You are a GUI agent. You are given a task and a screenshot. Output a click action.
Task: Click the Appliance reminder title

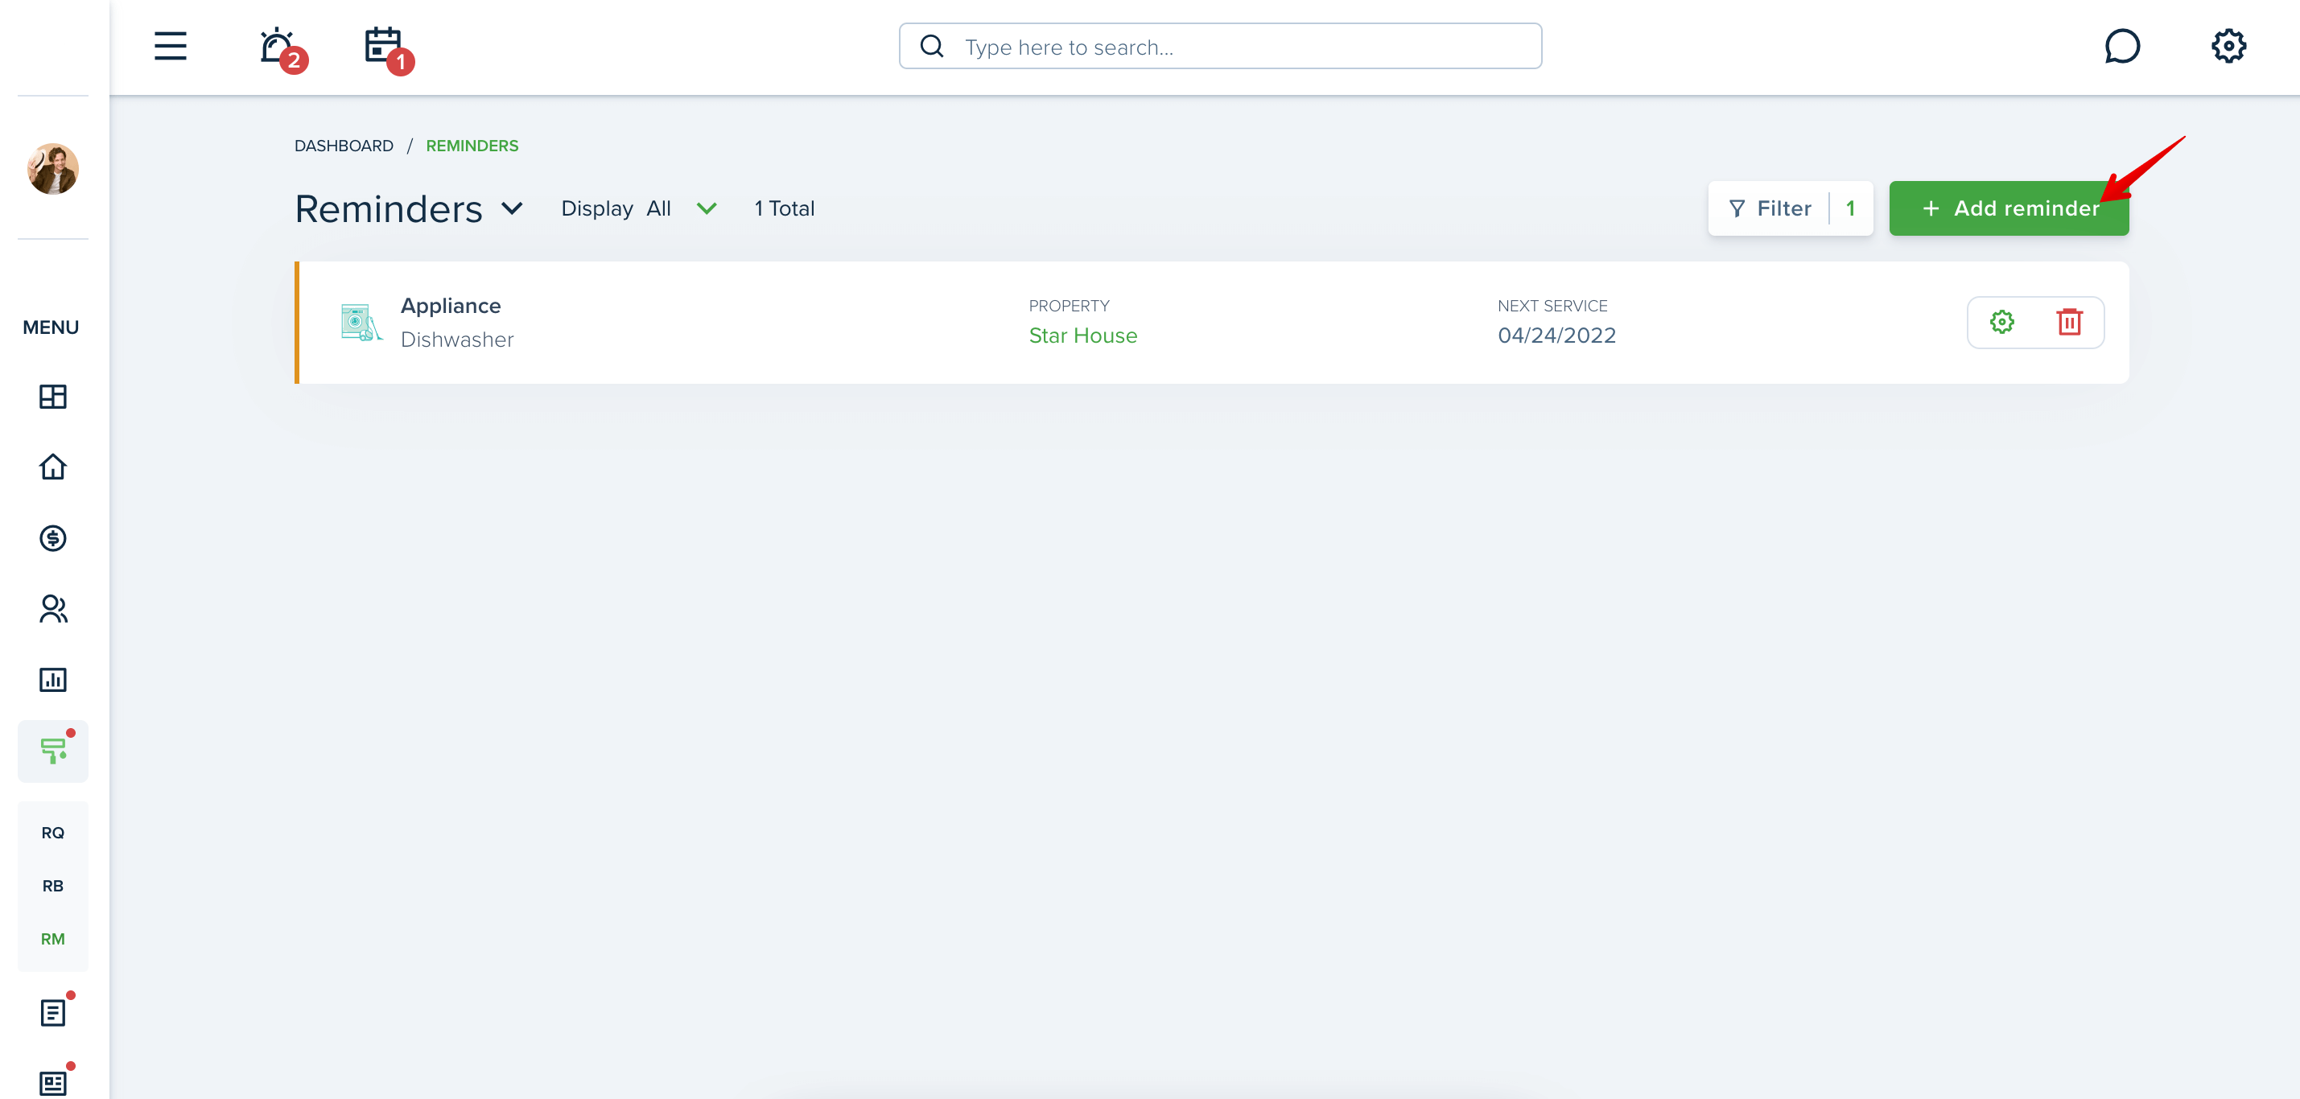coord(450,306)
